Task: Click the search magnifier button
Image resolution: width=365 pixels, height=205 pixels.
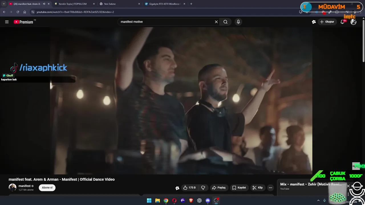Action: click(225, 22)
